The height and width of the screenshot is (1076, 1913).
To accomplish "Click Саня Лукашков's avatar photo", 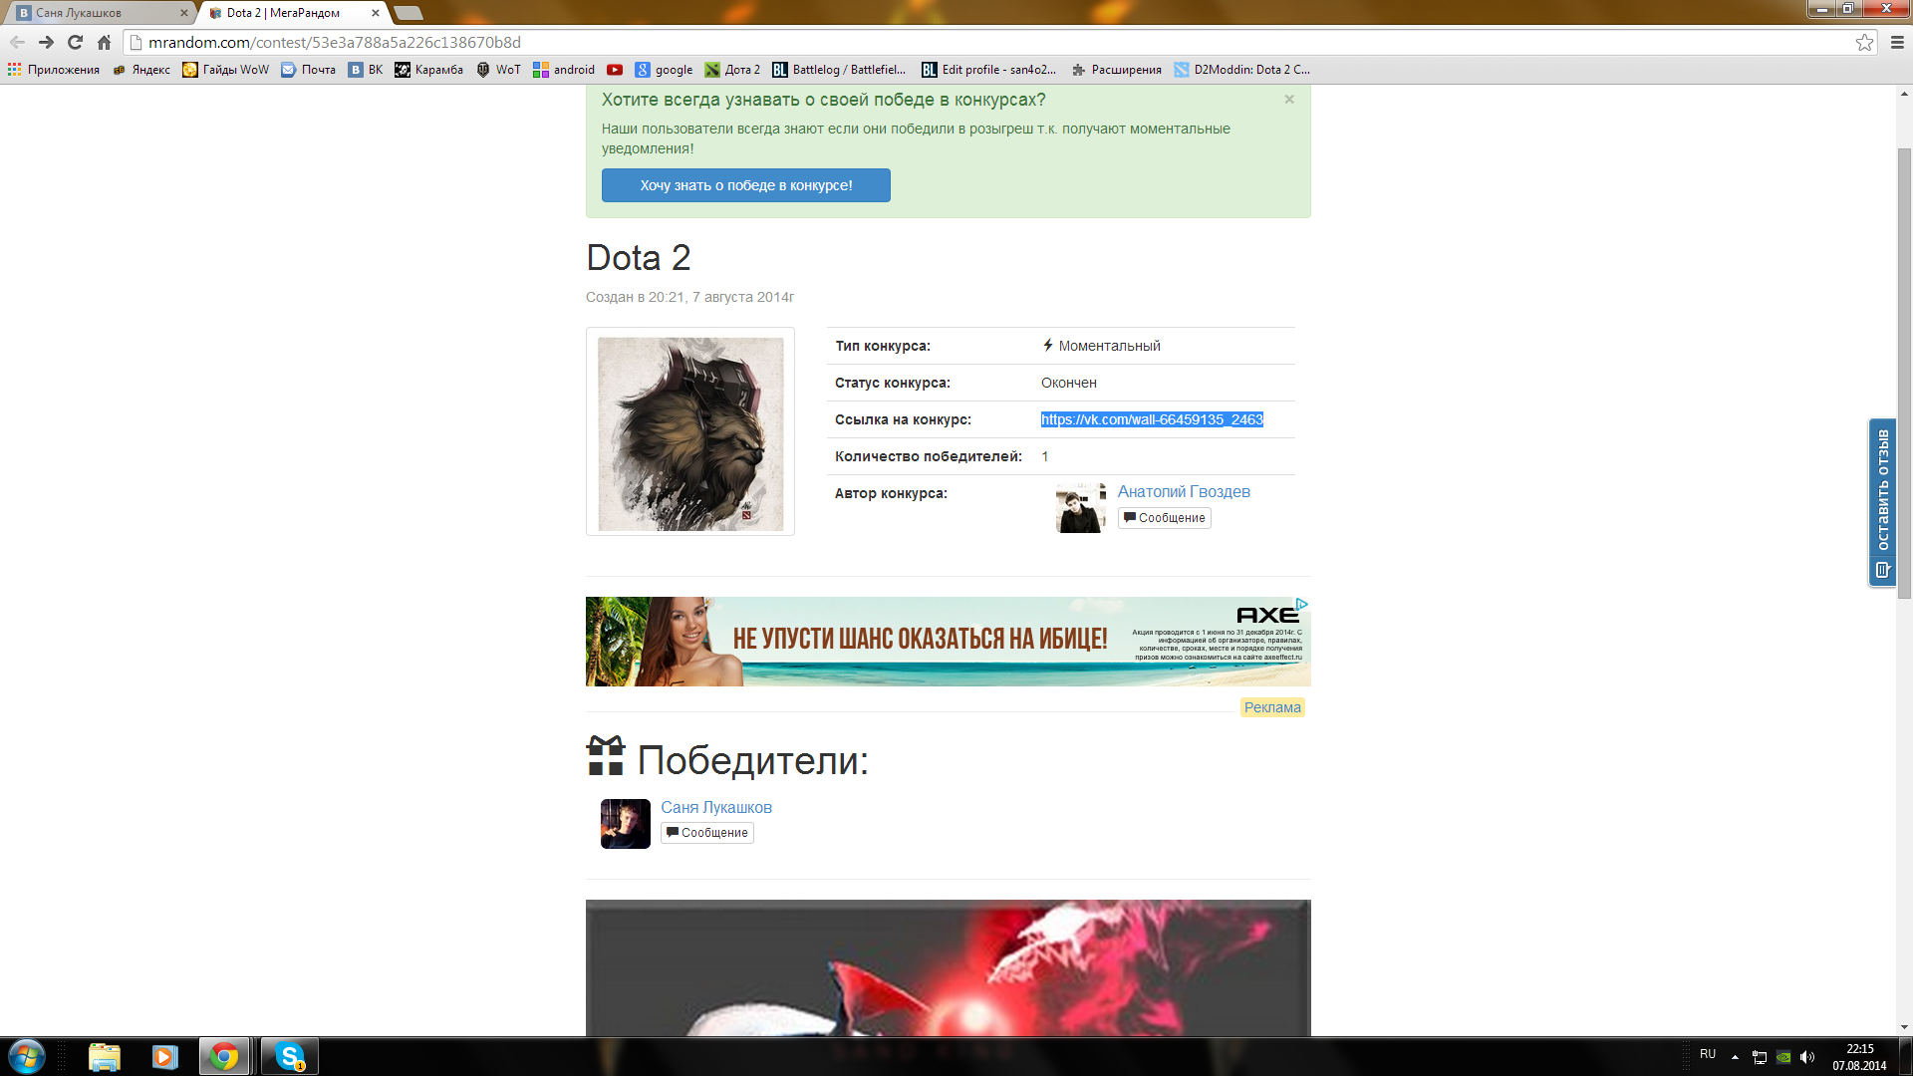I will coord(626,824).
